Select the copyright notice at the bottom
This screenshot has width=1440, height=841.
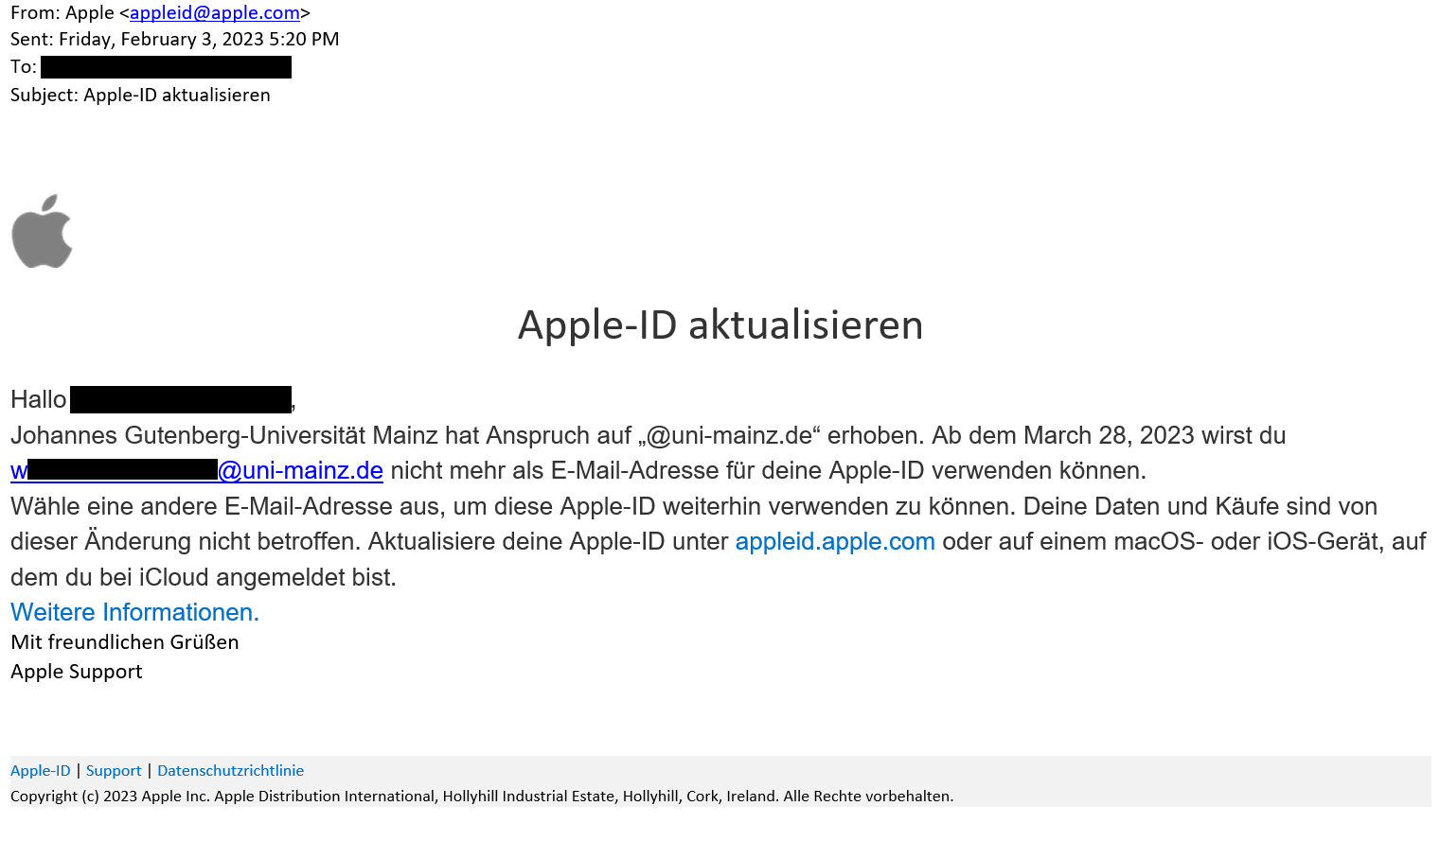click(x=482, y=796)
